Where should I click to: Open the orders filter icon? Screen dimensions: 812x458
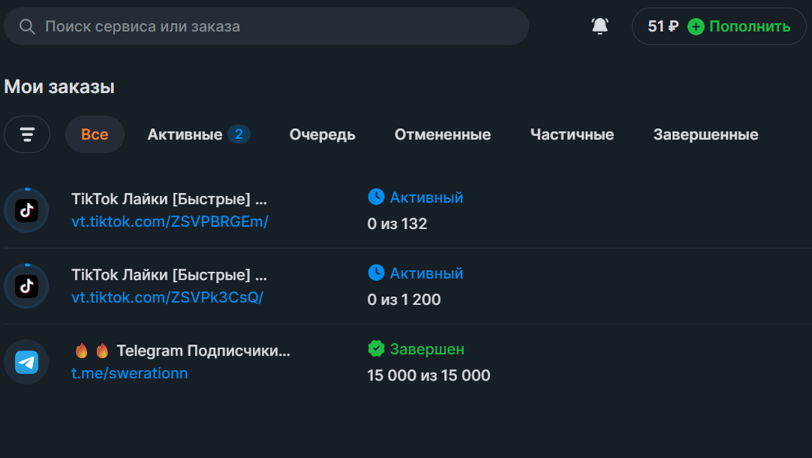[27, 134]
